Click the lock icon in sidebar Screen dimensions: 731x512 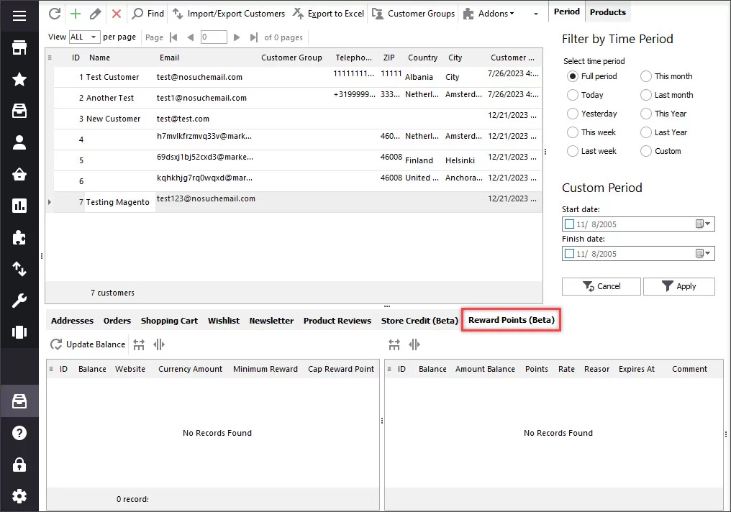[19, 465]
